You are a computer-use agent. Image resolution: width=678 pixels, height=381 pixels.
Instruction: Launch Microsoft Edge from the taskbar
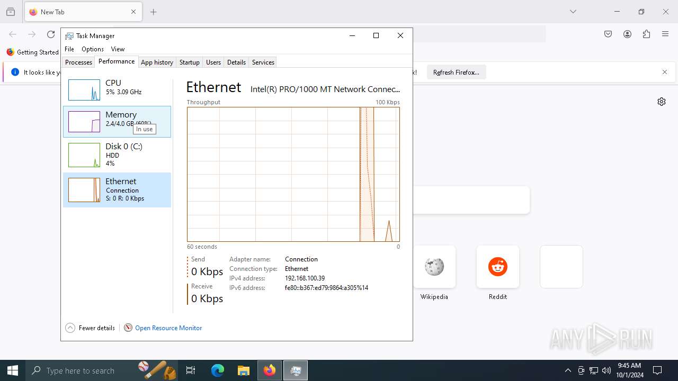click(x=218, y=370)
